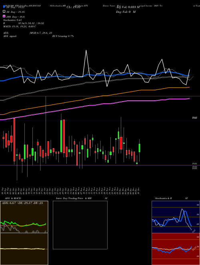The image size is (200, 265).
Task: Click the 'SI 14/5: 53.12 / 58.52' value
Action: pos(31,23)
